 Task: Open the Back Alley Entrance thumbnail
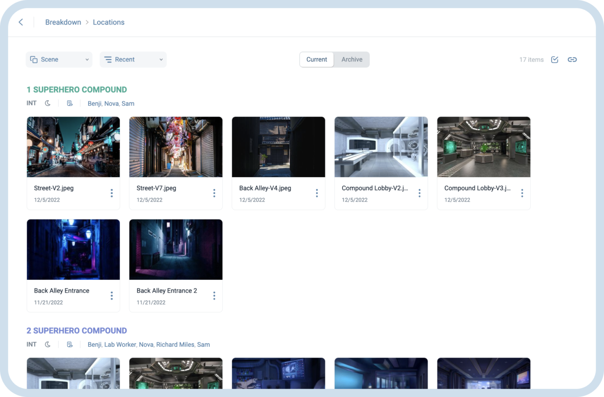click(73, 249)
